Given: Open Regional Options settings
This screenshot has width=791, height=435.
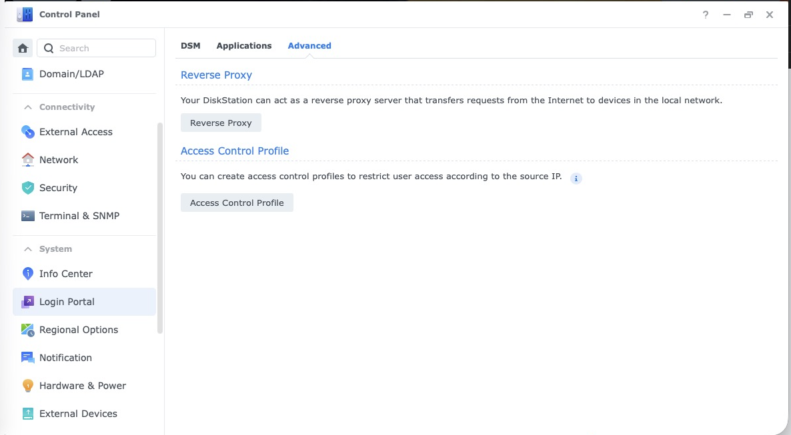Looking at the screenshot, I should [x=78, y=330].
